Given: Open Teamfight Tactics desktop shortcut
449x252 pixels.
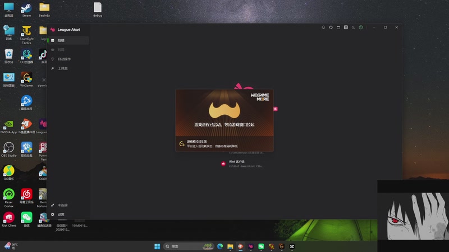Looking at the screenshot, I should [26, 35].
